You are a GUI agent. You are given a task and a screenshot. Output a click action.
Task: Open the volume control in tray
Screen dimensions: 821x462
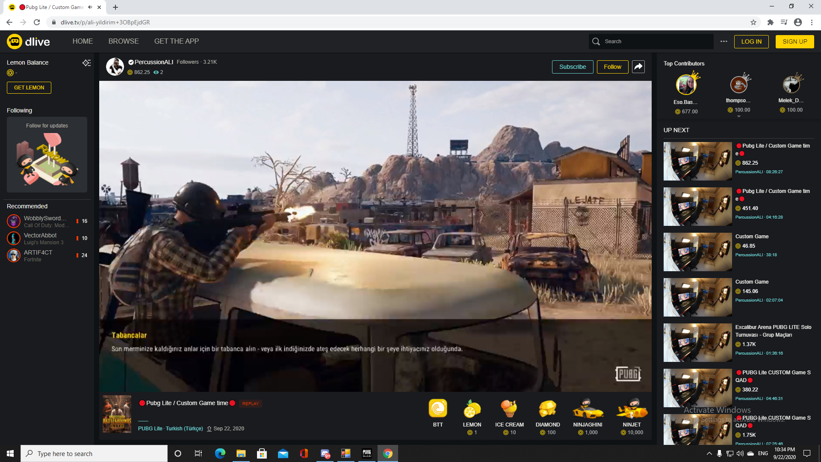point(740,453)
